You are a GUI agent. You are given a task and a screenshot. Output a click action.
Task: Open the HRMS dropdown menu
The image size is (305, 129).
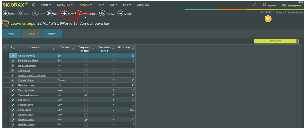pos(46,5)
